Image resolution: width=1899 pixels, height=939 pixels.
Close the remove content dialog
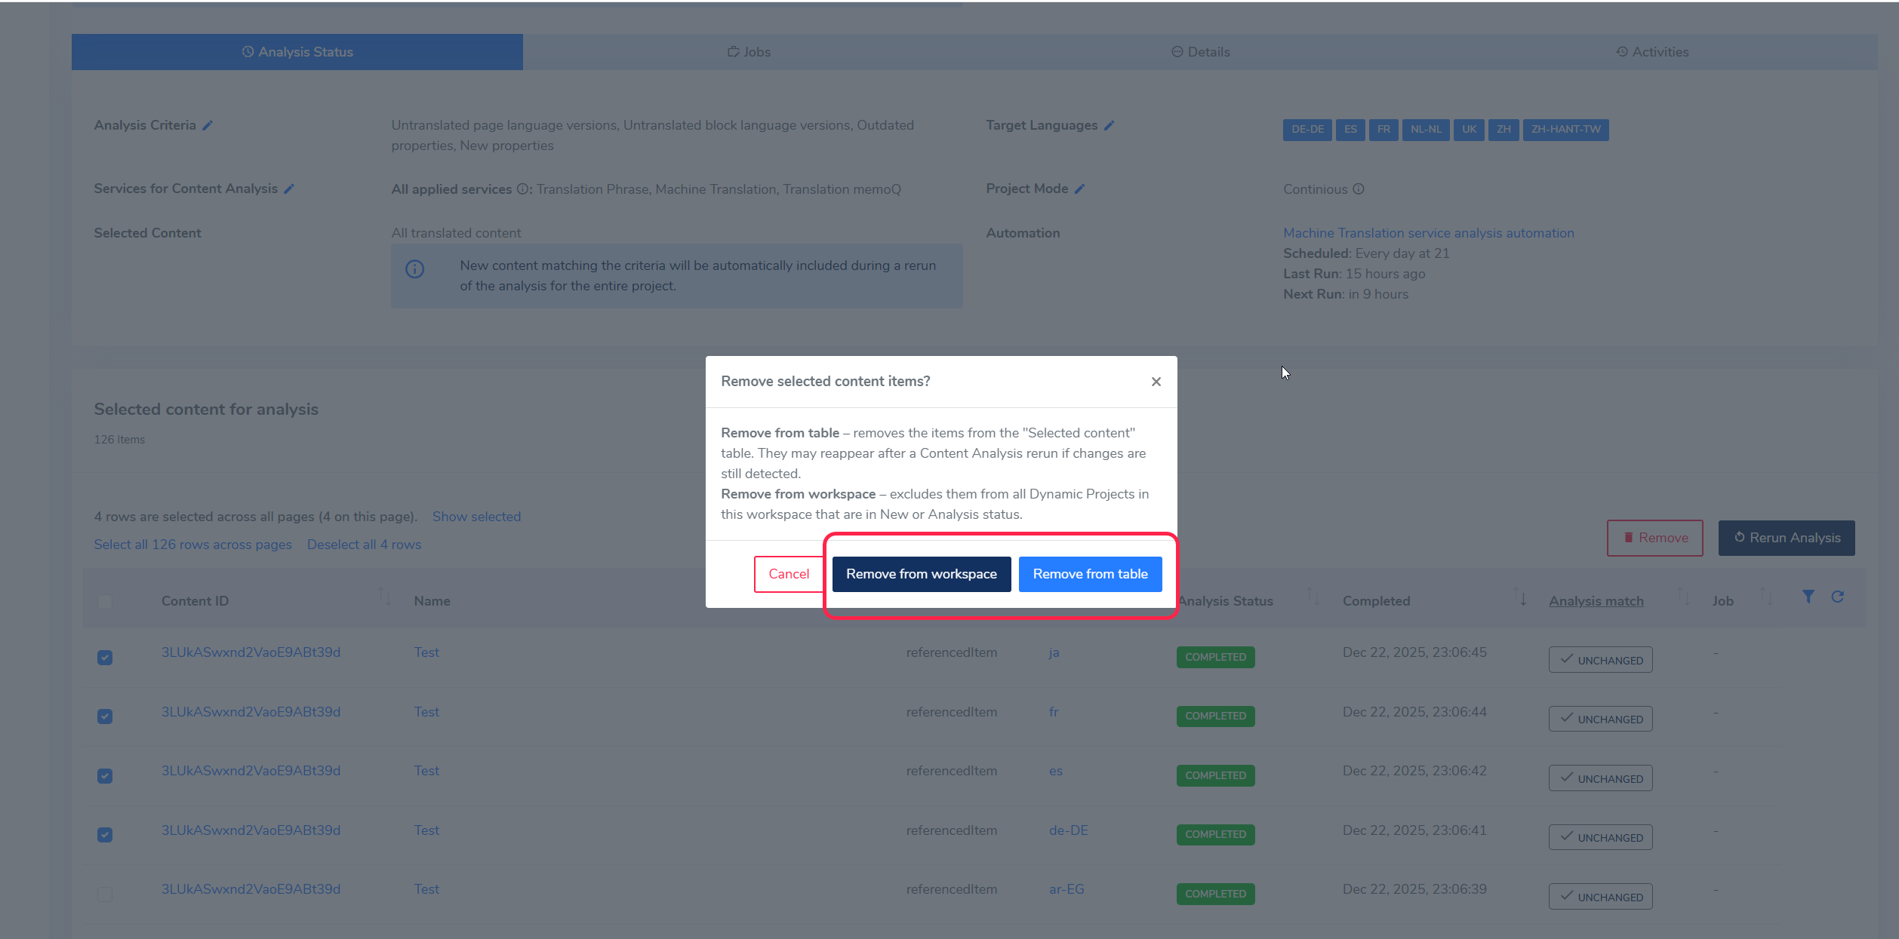pyautogui.click(x=1156, y=382)
